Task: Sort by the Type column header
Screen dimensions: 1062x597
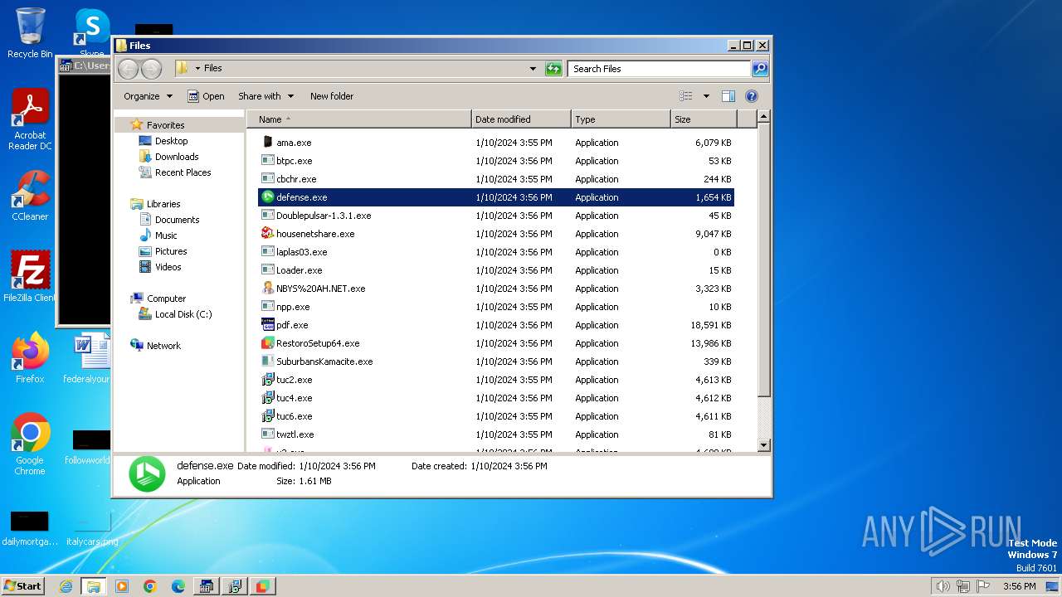Action: coord(621,119)
